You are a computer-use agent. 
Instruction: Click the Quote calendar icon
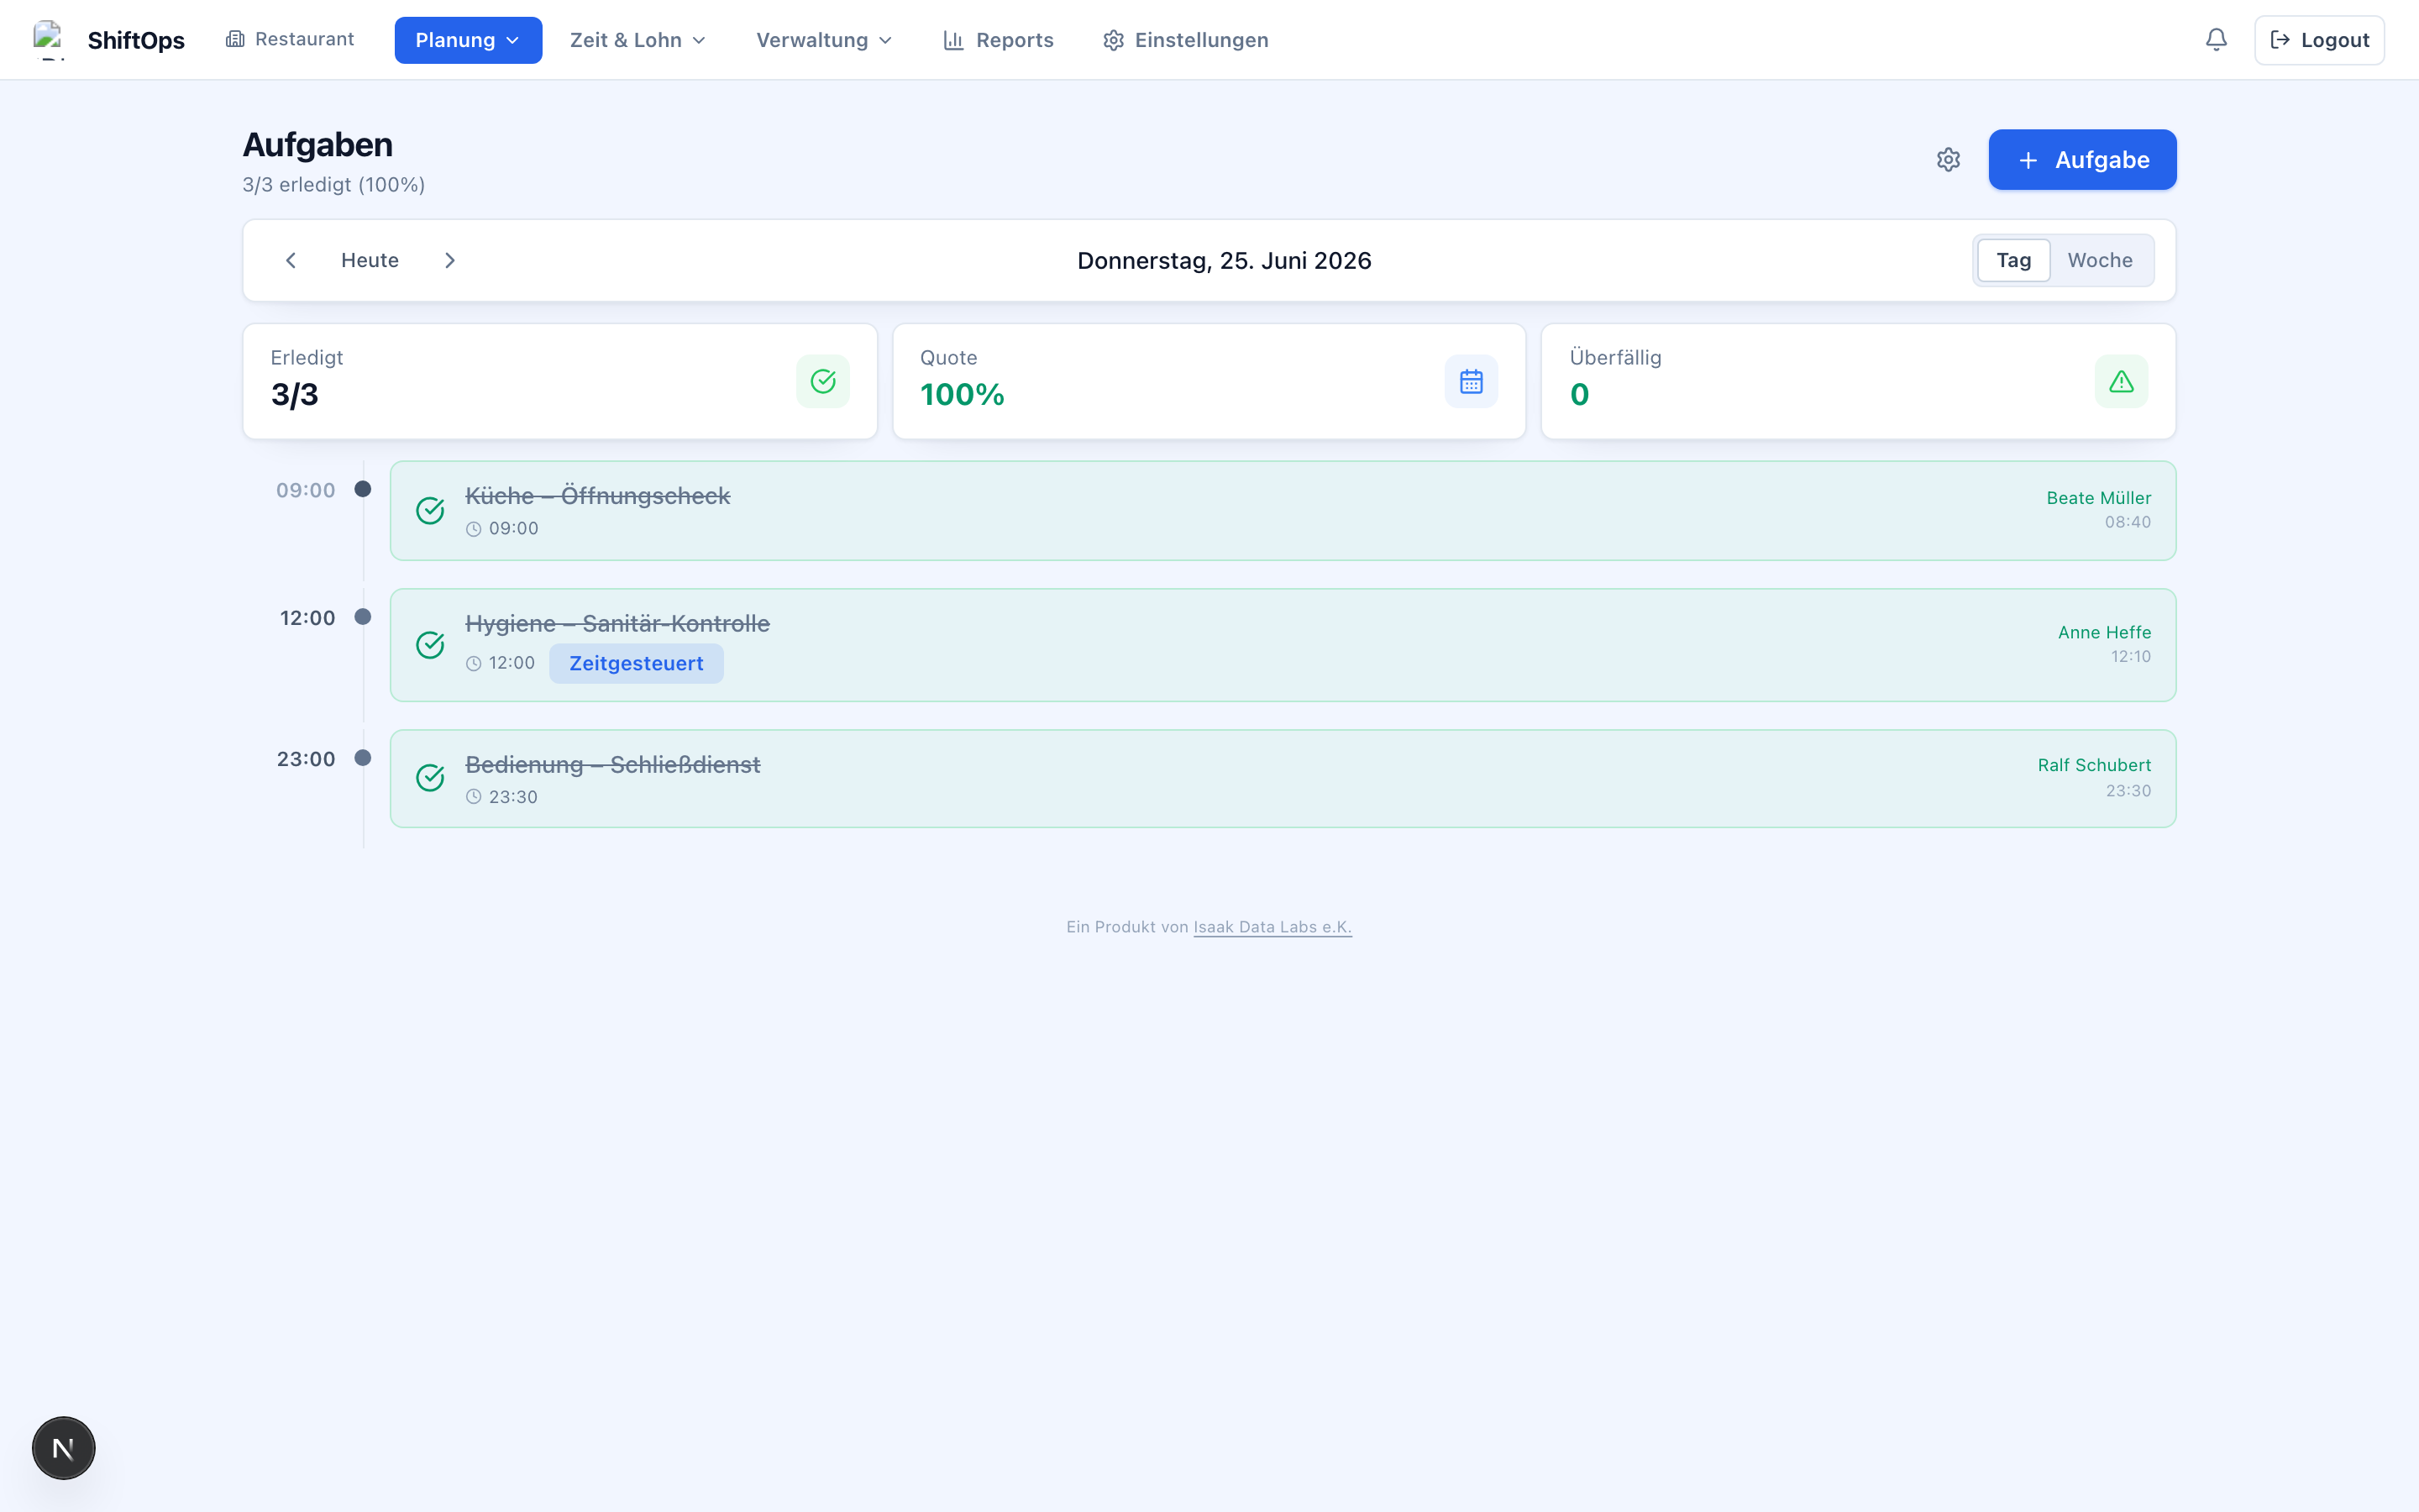tap(1471, 381)
